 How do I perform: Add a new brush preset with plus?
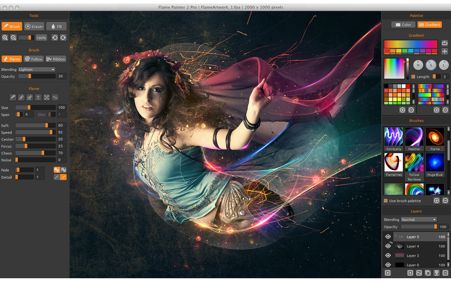[437, 201]
